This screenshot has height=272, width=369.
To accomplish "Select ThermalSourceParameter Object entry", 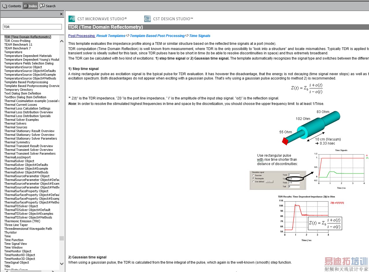I will click(x=27, y=176).
